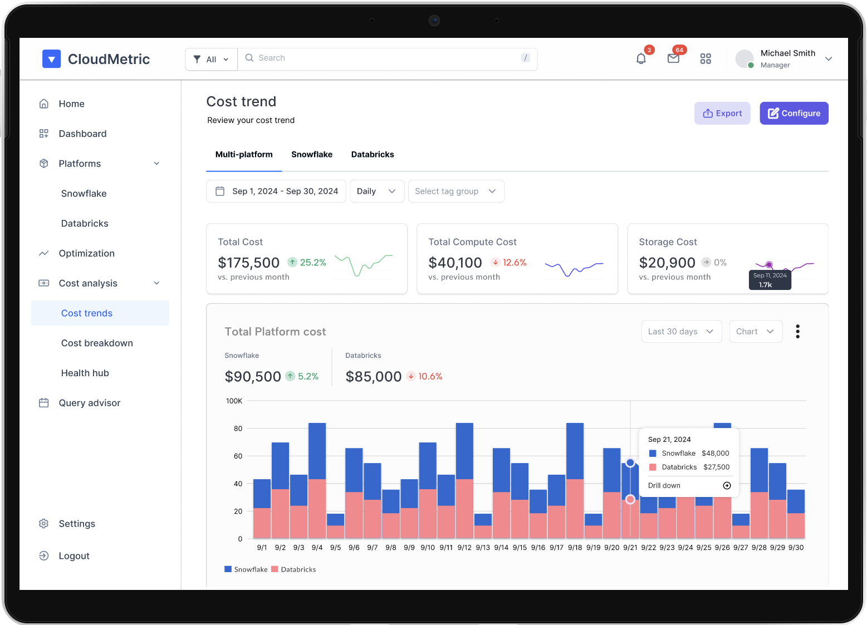Switch to the Databricks tab

point(373,155)
